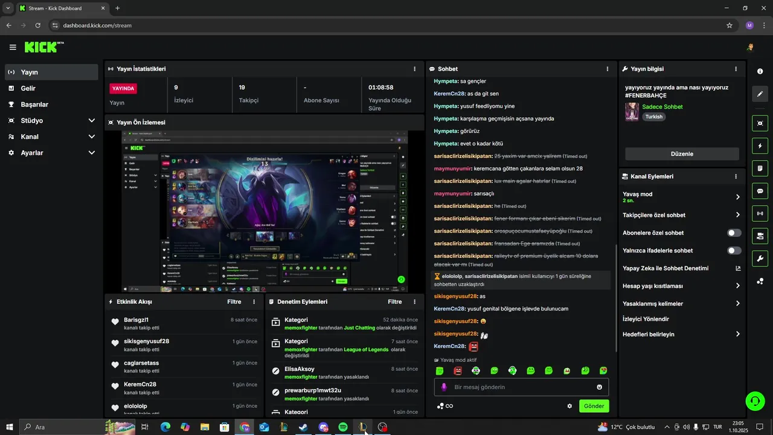This screenshot has width=773, height=435.
Task: Click the screen capture icon on right sidebar
Action: pos(760,123)
